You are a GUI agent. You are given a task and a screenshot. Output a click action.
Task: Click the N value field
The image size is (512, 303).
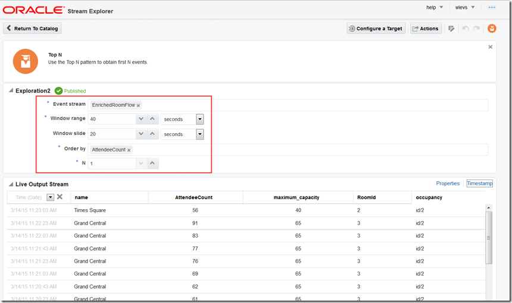tap(112, 163)
